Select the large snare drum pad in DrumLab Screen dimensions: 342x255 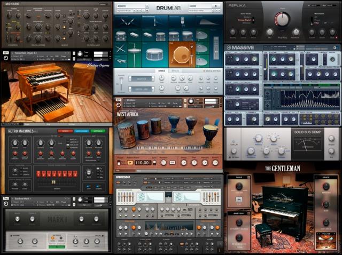tap(155, 54)
